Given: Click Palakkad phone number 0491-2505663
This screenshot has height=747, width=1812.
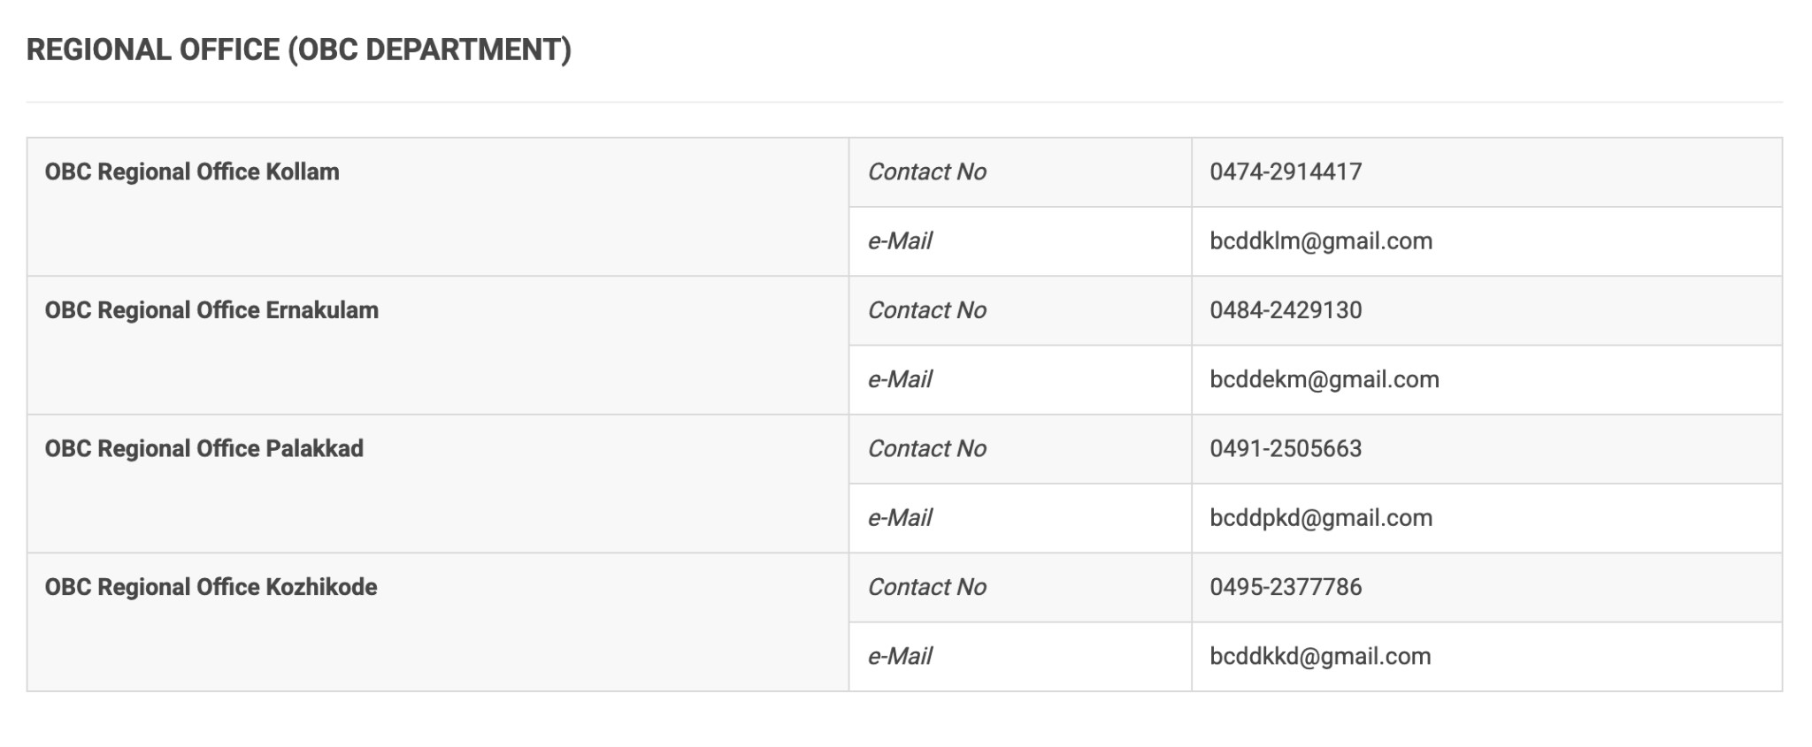Looking at the screenshot, I should 1286,448.
